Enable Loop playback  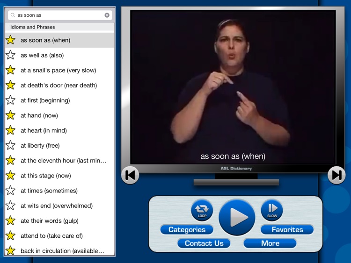coord(202,211)
